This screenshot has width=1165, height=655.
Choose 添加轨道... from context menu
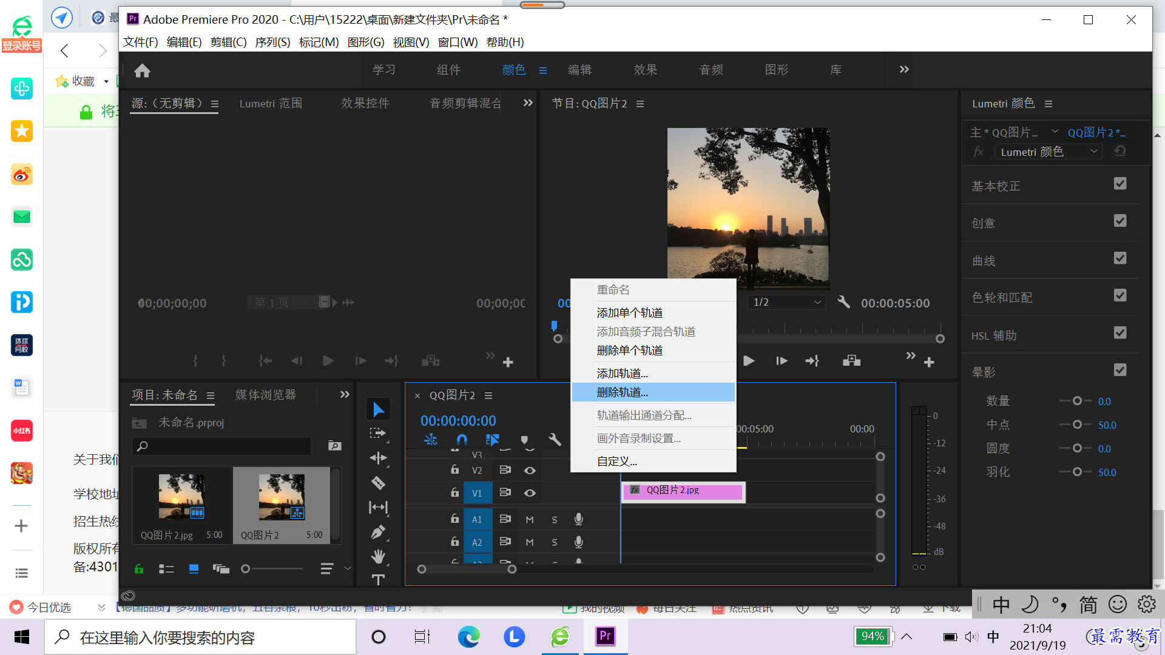pyautogui.click(x=653, y=374)
